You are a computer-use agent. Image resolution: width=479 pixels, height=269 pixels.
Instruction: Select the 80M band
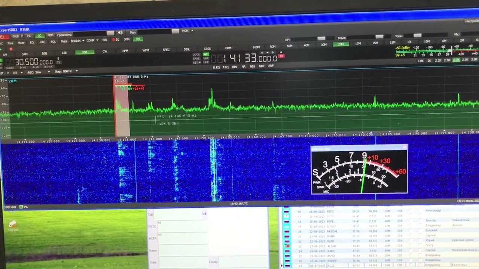coord(272,46)
